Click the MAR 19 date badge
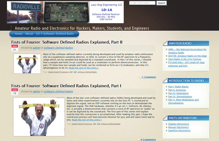The height and width of the screenshot is (141, 219). (x=15, y=91)
